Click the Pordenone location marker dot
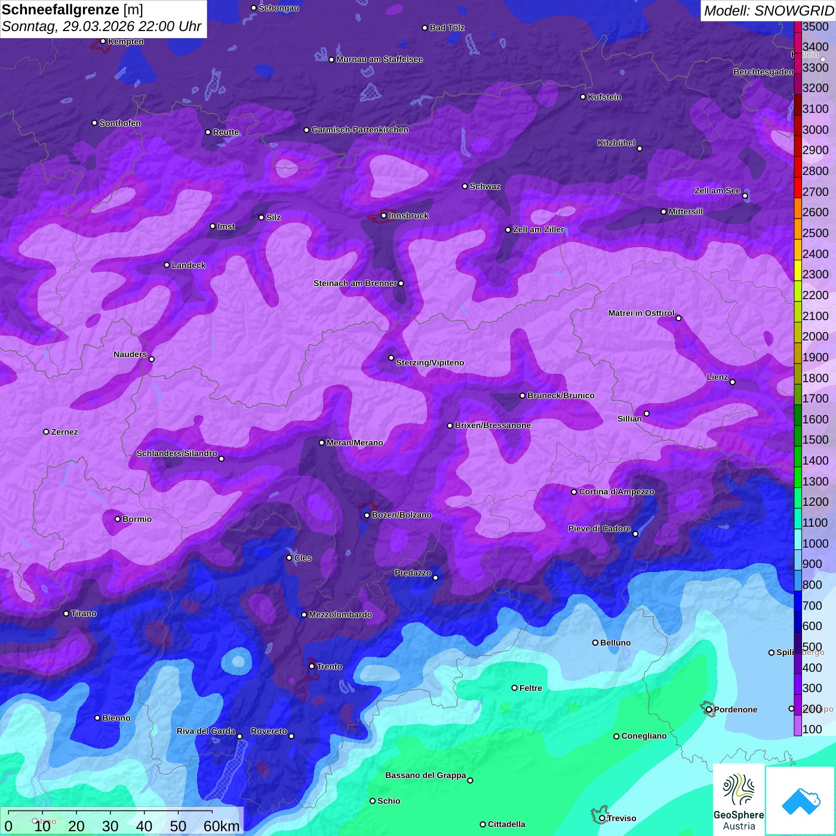Image resolution: width=836 pixels, height=836 pixels. [709, 709]
